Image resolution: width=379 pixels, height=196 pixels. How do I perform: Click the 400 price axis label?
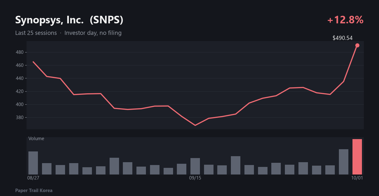point(20,104)
